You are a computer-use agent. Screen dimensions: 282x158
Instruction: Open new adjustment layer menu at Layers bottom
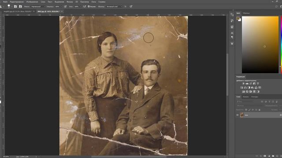269,156
